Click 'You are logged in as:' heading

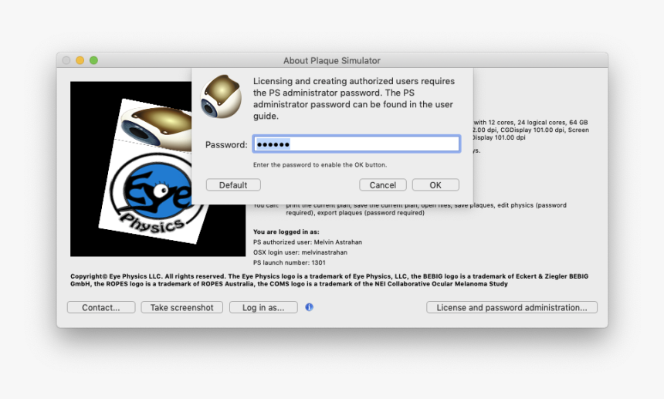286,232
